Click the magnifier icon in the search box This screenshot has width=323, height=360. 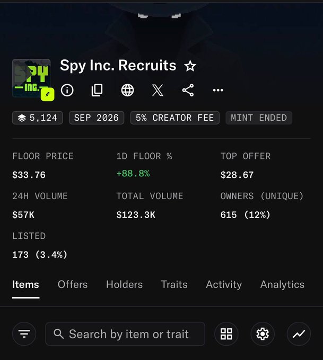pyautogui.click(x=59, y=334)
